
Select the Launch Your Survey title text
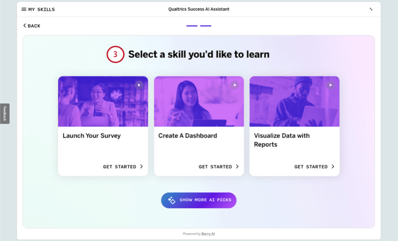[x=92, y=136]
